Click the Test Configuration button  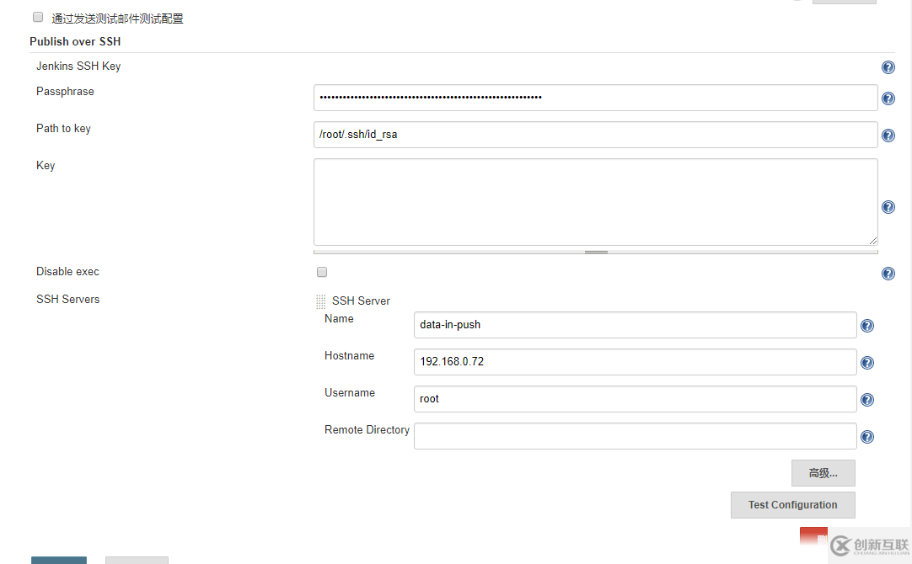pyautogui.click(x=792, y=505)
